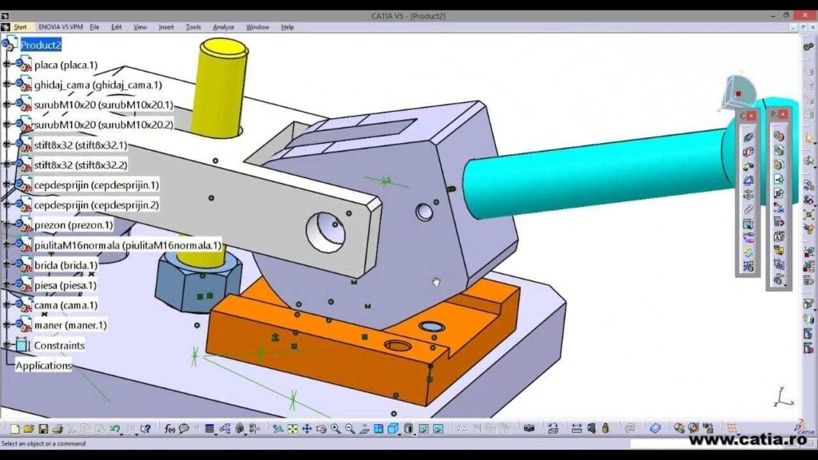Image resolution: width=818 pixels, height=460 pixels.
Task: Select Applications entry in the tree
Action: pyautogui.click(x=43, y=366)
